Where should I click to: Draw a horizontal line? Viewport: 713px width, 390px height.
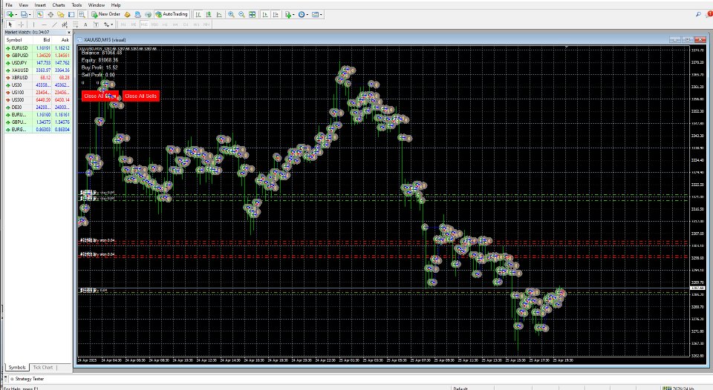44,24
